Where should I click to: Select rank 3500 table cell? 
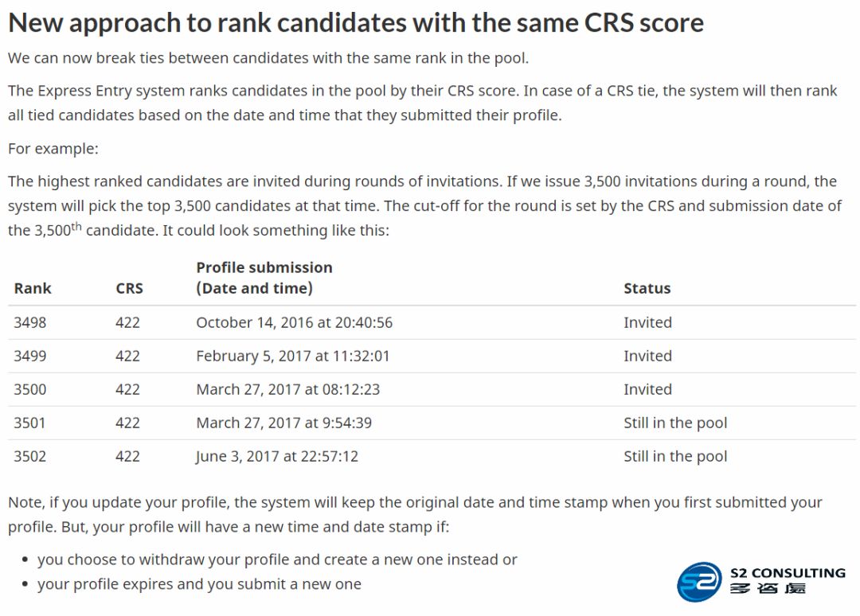click(x=30, y=389)
